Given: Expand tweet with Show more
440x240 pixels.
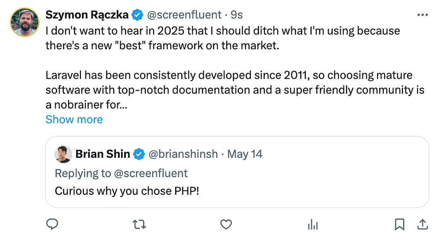Looking at the screenshot, I should [74, 120].
